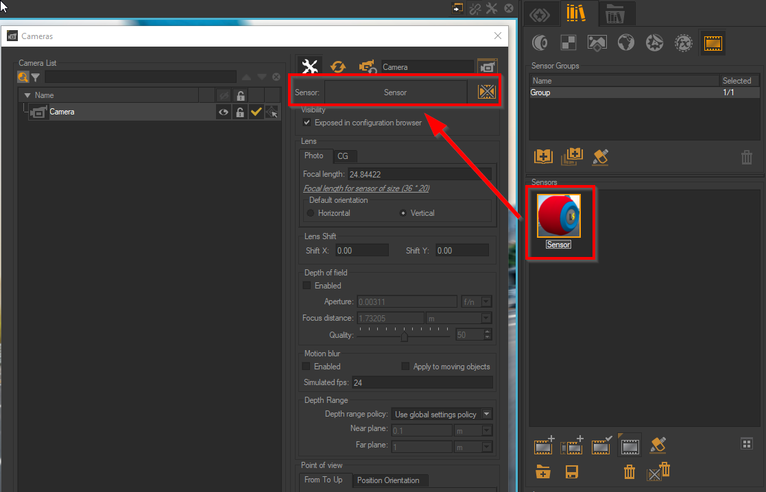The height and width of the screenshot is (492, 766).
Task: Open the camera settings wrench tab
Action: [x=310, y=65]
